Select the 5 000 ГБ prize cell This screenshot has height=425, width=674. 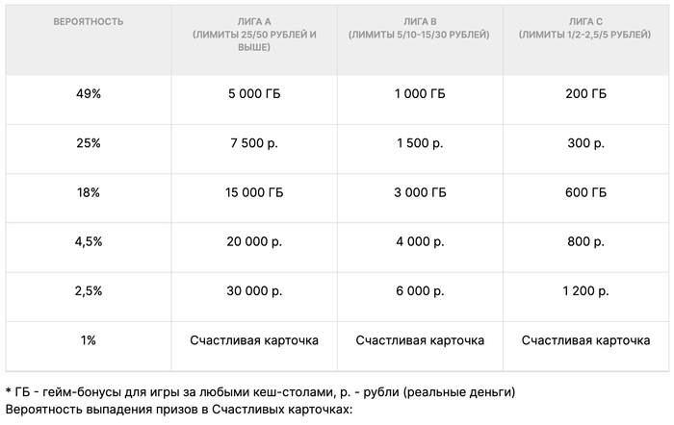254,94
